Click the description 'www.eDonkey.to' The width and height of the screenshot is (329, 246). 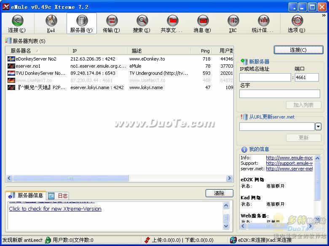[147, 59]
